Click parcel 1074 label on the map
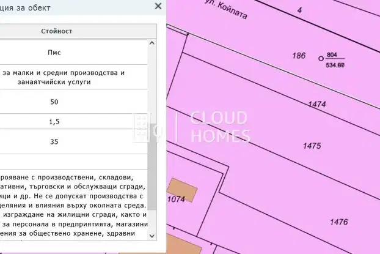The image size is (380, 254). (x=176, y=200)
